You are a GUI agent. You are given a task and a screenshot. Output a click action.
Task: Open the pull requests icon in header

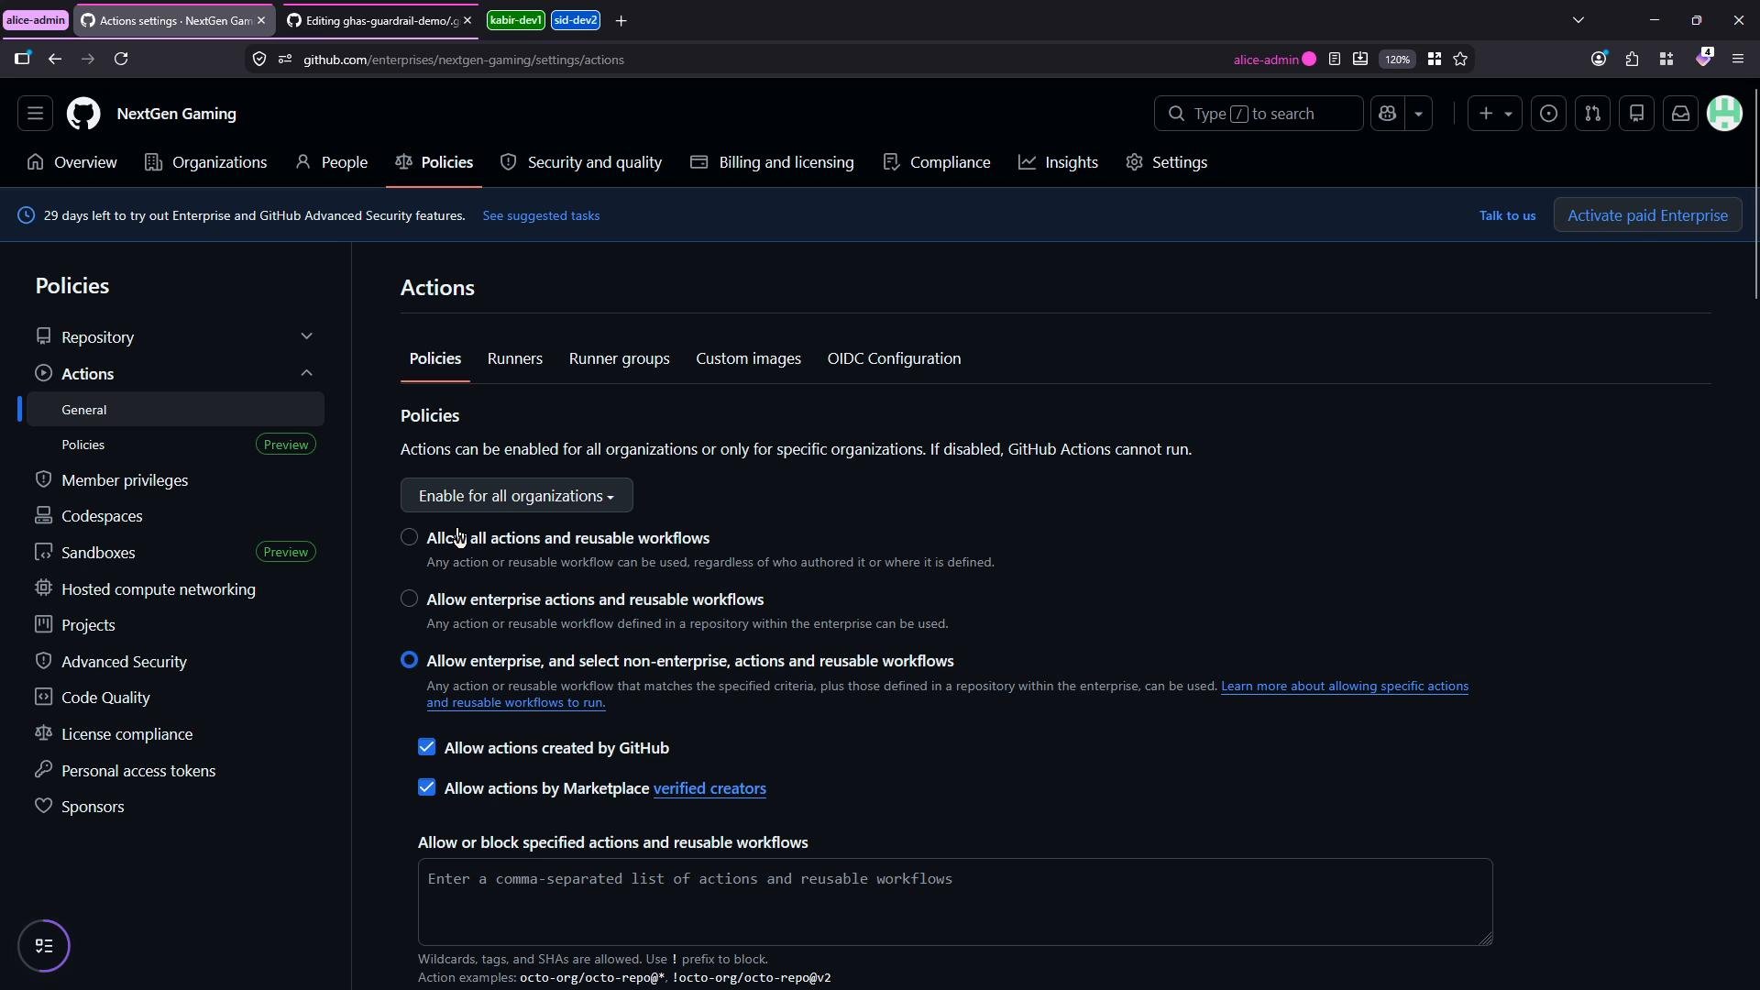(1593, 114)
